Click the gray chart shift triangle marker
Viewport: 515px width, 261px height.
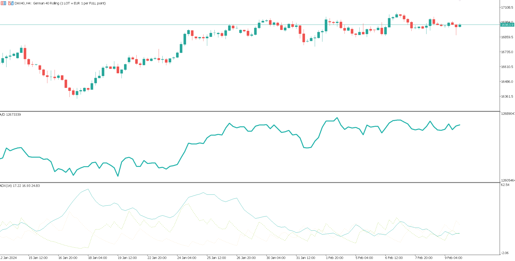point(460,1)
